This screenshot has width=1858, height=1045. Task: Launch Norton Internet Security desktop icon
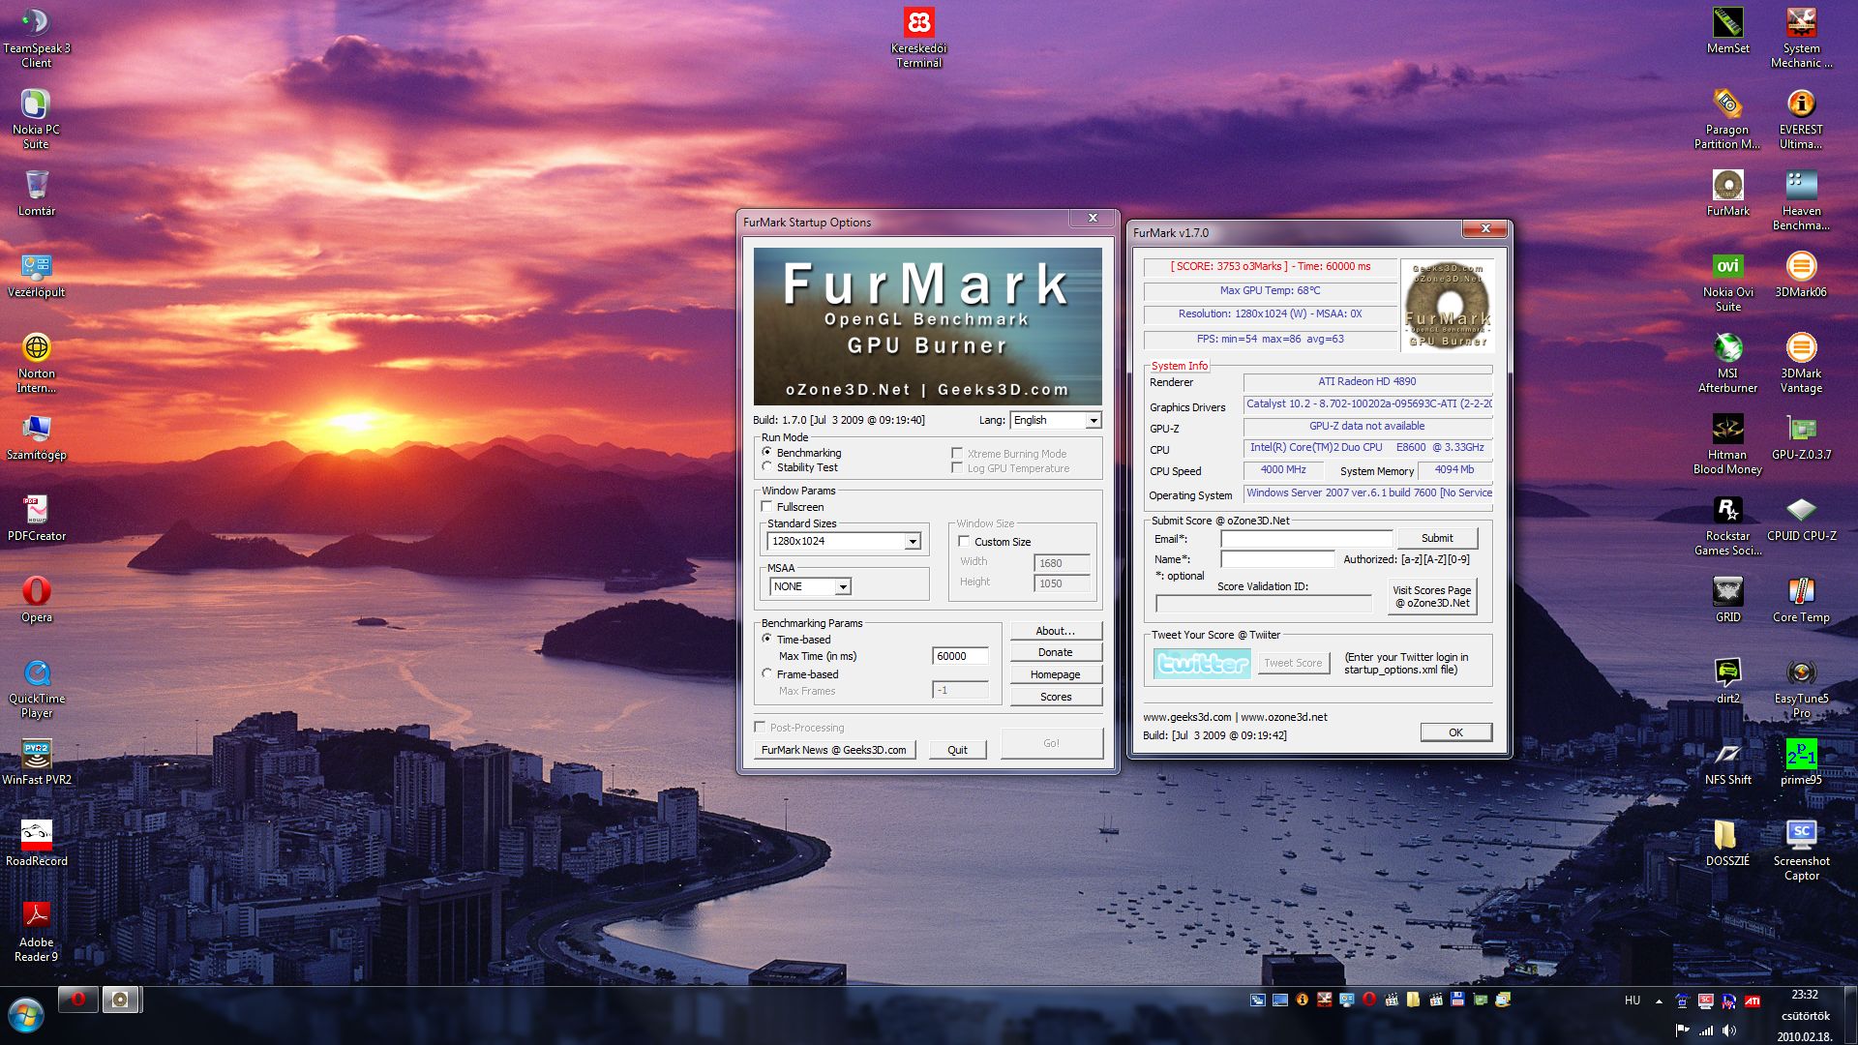point(36,364)
